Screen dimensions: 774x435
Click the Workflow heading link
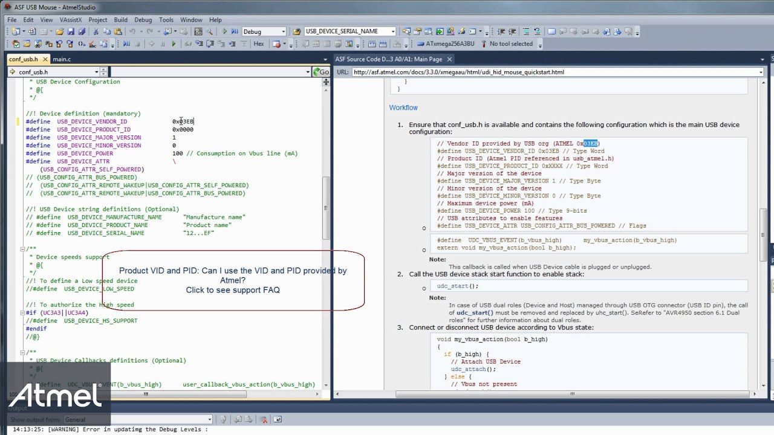pyautogui.click(x=403, y=108)
